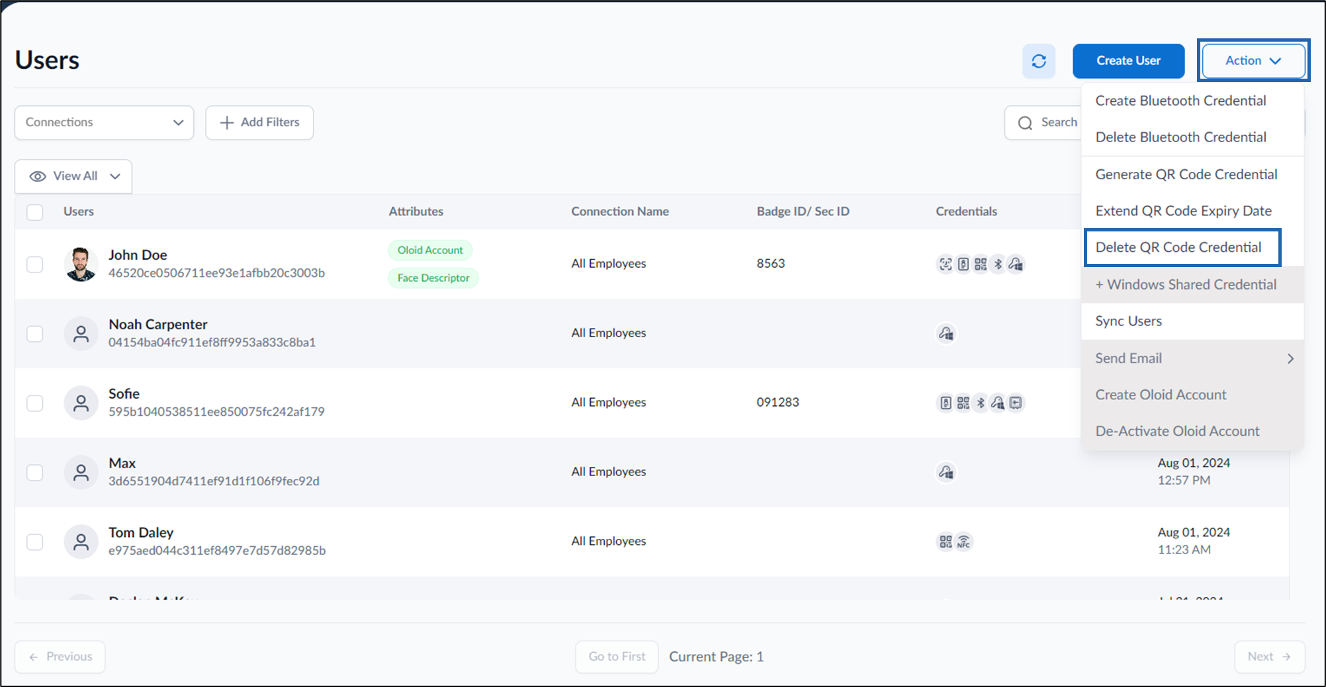
Task: Choose Sync Users from Action menu
Action: click(x=1192, y=321)
